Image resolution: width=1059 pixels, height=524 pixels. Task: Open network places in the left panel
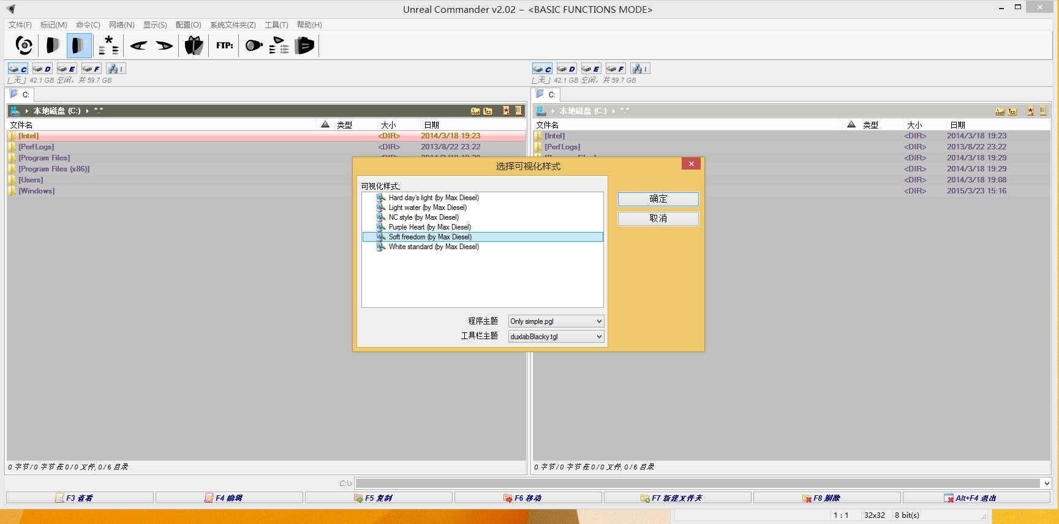(x=116, y=69)
